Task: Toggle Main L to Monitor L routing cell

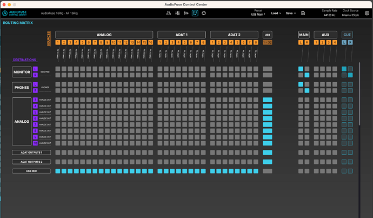Action: [301, 69]
